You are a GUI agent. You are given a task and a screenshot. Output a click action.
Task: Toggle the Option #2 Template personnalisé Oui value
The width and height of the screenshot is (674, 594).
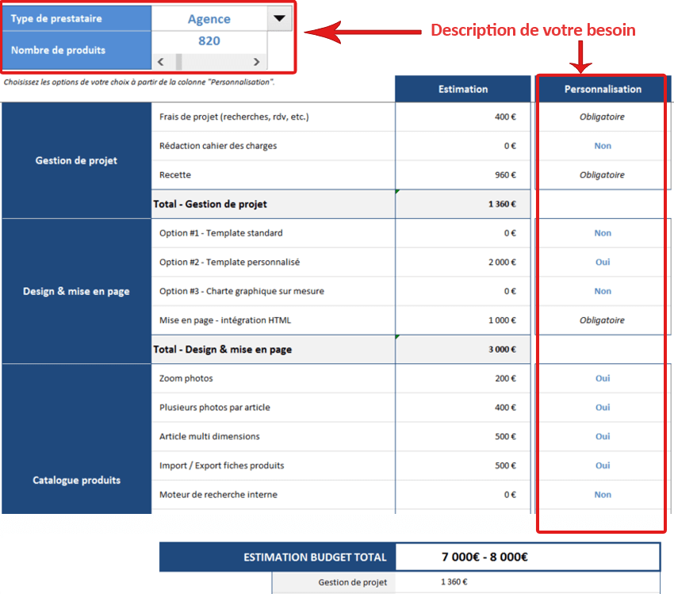click(603, 262)
